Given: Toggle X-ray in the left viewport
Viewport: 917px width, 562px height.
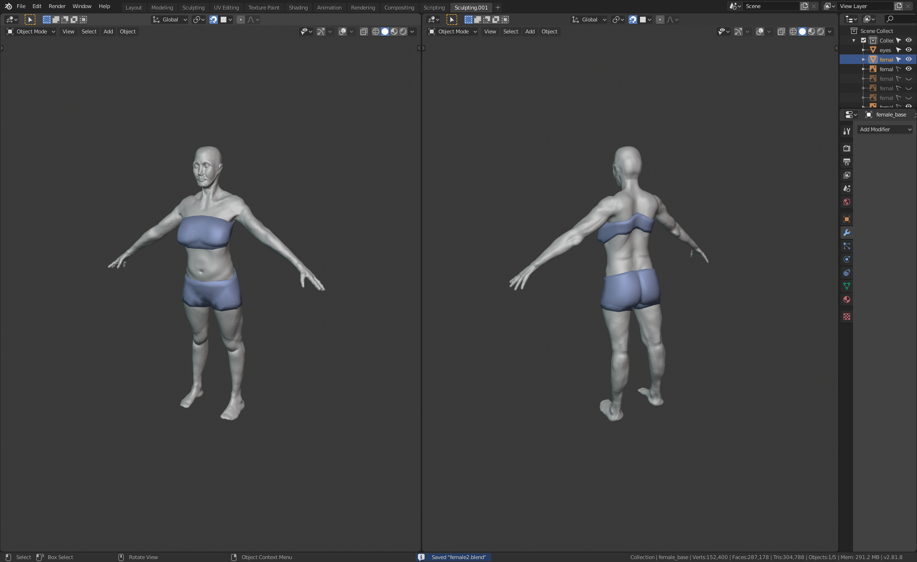Looking at the screenshot, I should tap(363, 32).
